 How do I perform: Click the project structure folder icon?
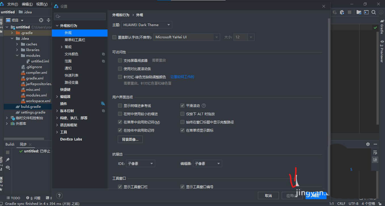click(359, 12)
